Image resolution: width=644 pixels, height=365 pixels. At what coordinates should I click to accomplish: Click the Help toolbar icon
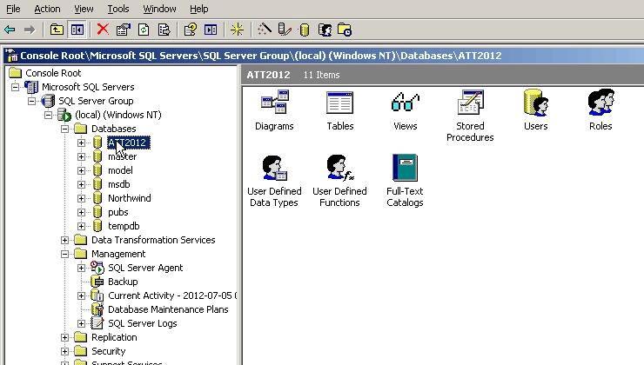click(x=191, y=30)
